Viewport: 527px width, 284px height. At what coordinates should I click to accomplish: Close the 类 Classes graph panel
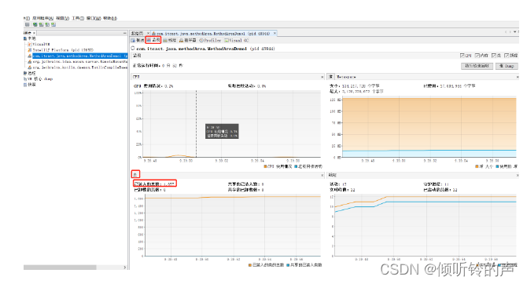coord(322,176)
